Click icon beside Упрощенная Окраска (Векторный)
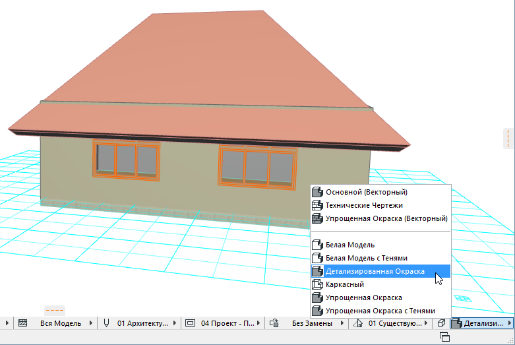 click(317, 218)
